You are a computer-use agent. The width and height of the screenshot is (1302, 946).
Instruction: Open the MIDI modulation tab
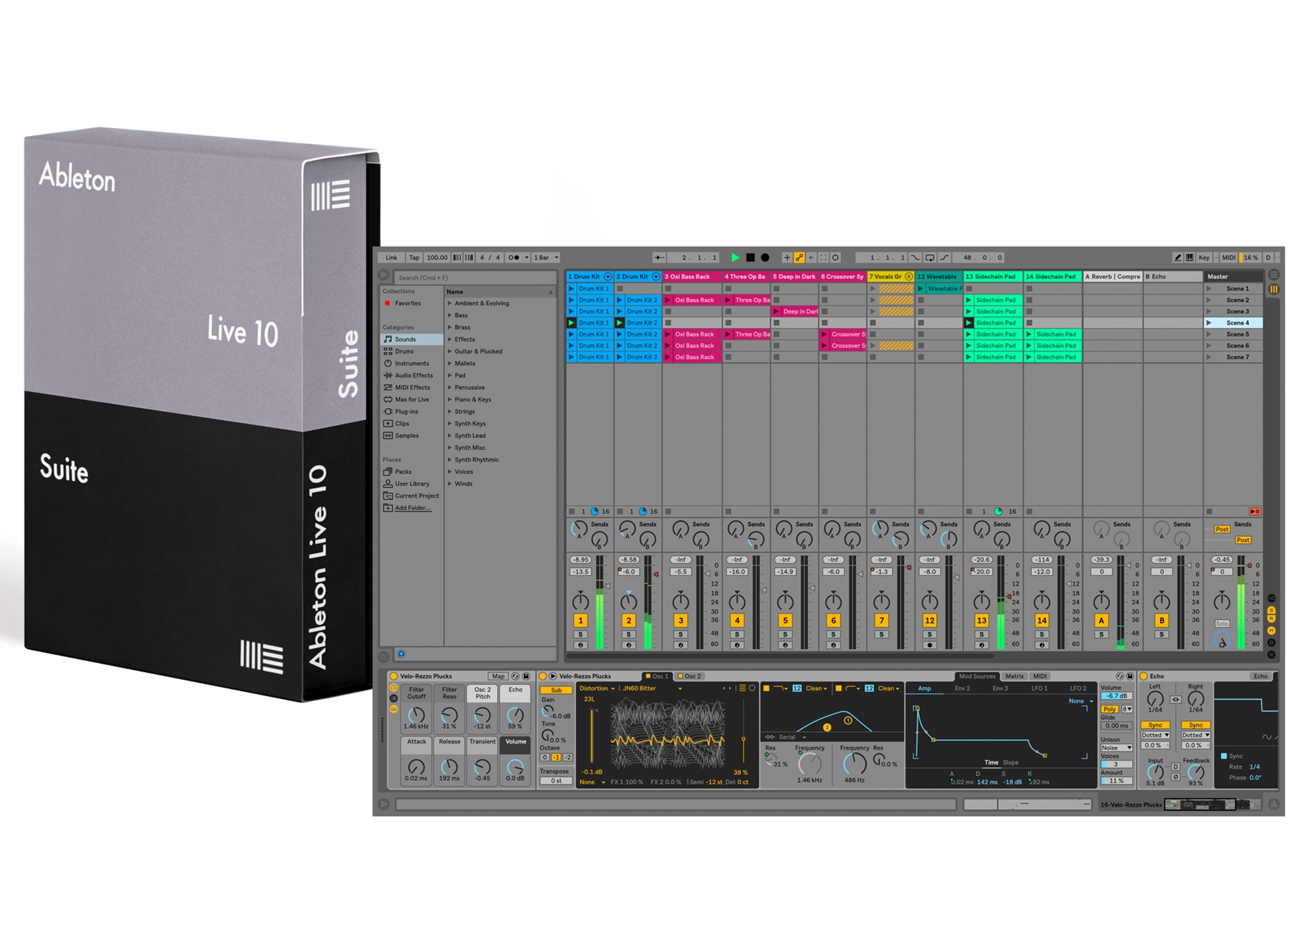click(x=1040, y=676)
